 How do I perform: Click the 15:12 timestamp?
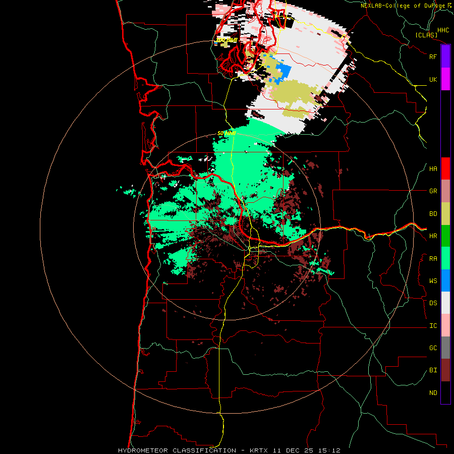pyautogui.click(x=328, y=450)
